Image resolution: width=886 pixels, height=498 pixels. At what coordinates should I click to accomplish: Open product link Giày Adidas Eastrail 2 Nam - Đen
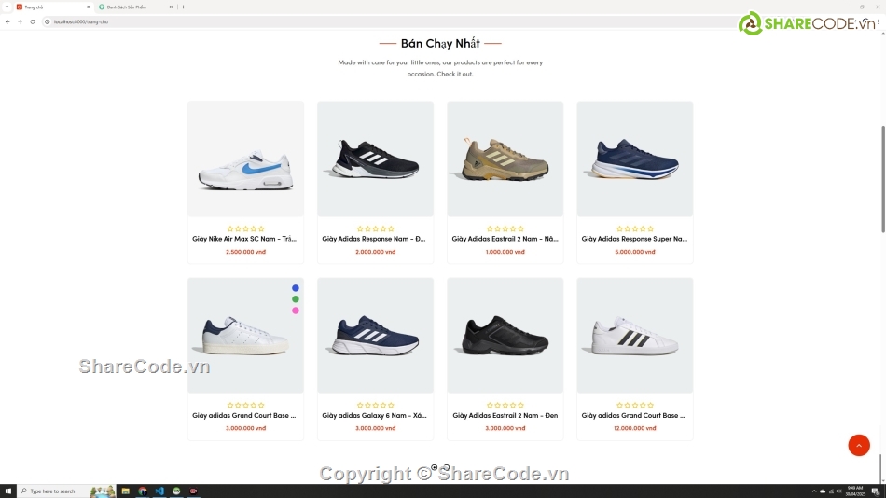point(505,416)
